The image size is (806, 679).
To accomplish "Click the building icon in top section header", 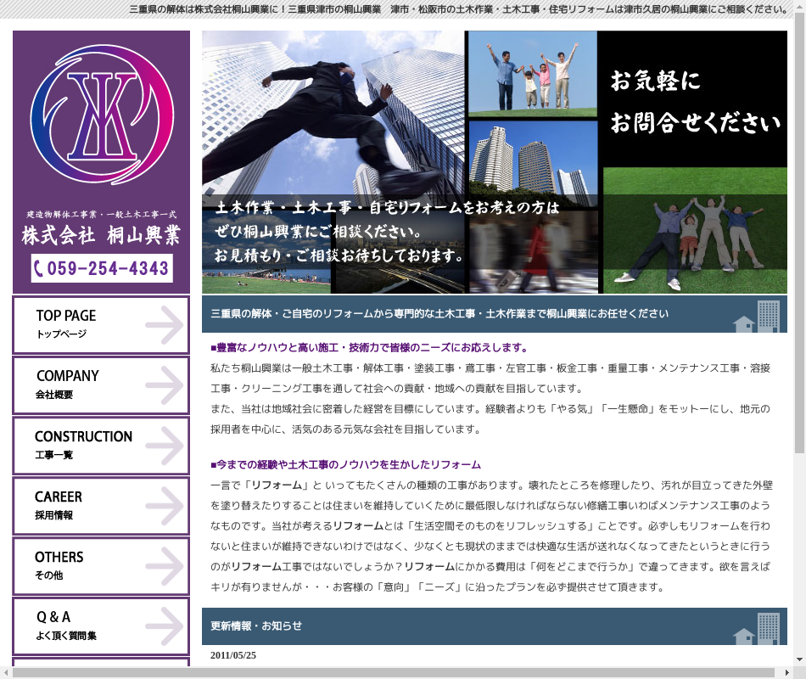I will coord(756,316).
